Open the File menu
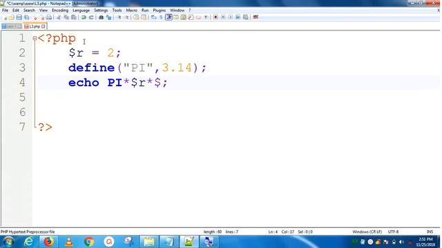This screenshot has width=442, height=248. pos(5,10)
